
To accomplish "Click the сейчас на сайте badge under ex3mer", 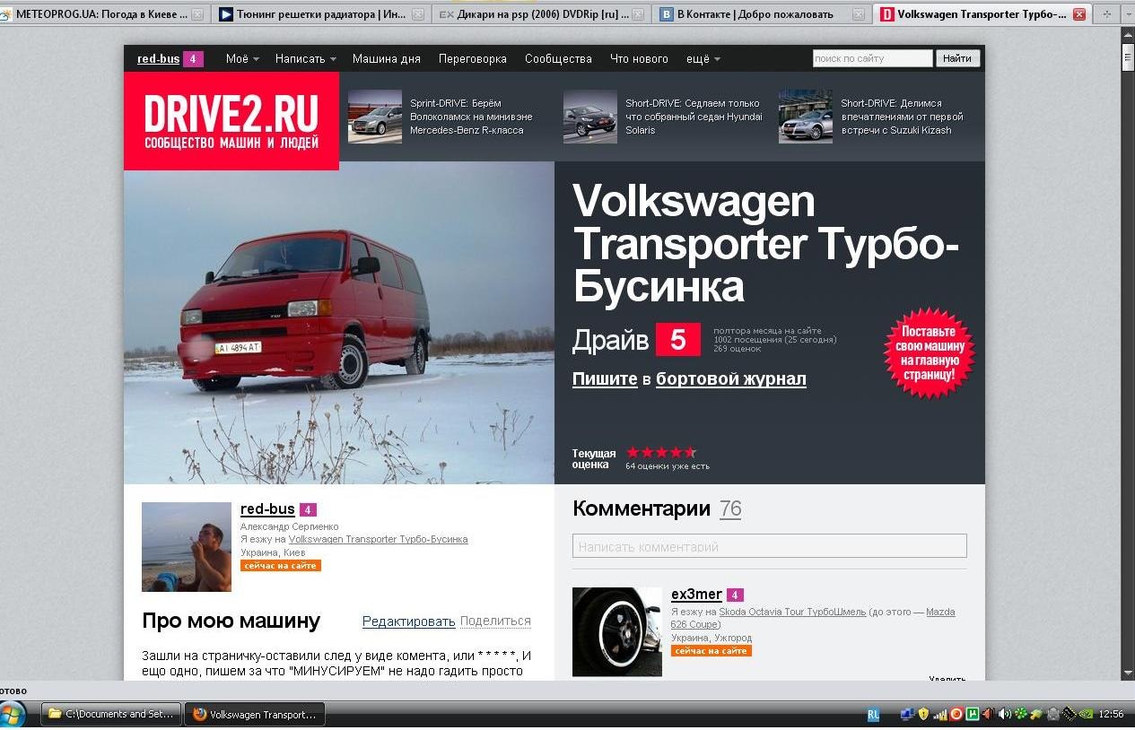I will [712, 651].
